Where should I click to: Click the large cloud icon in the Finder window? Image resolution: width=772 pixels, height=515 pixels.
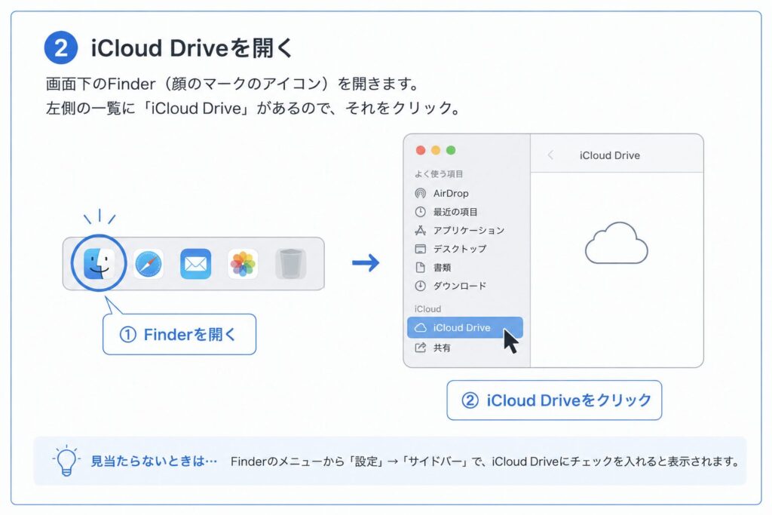[x=617, y=243]
